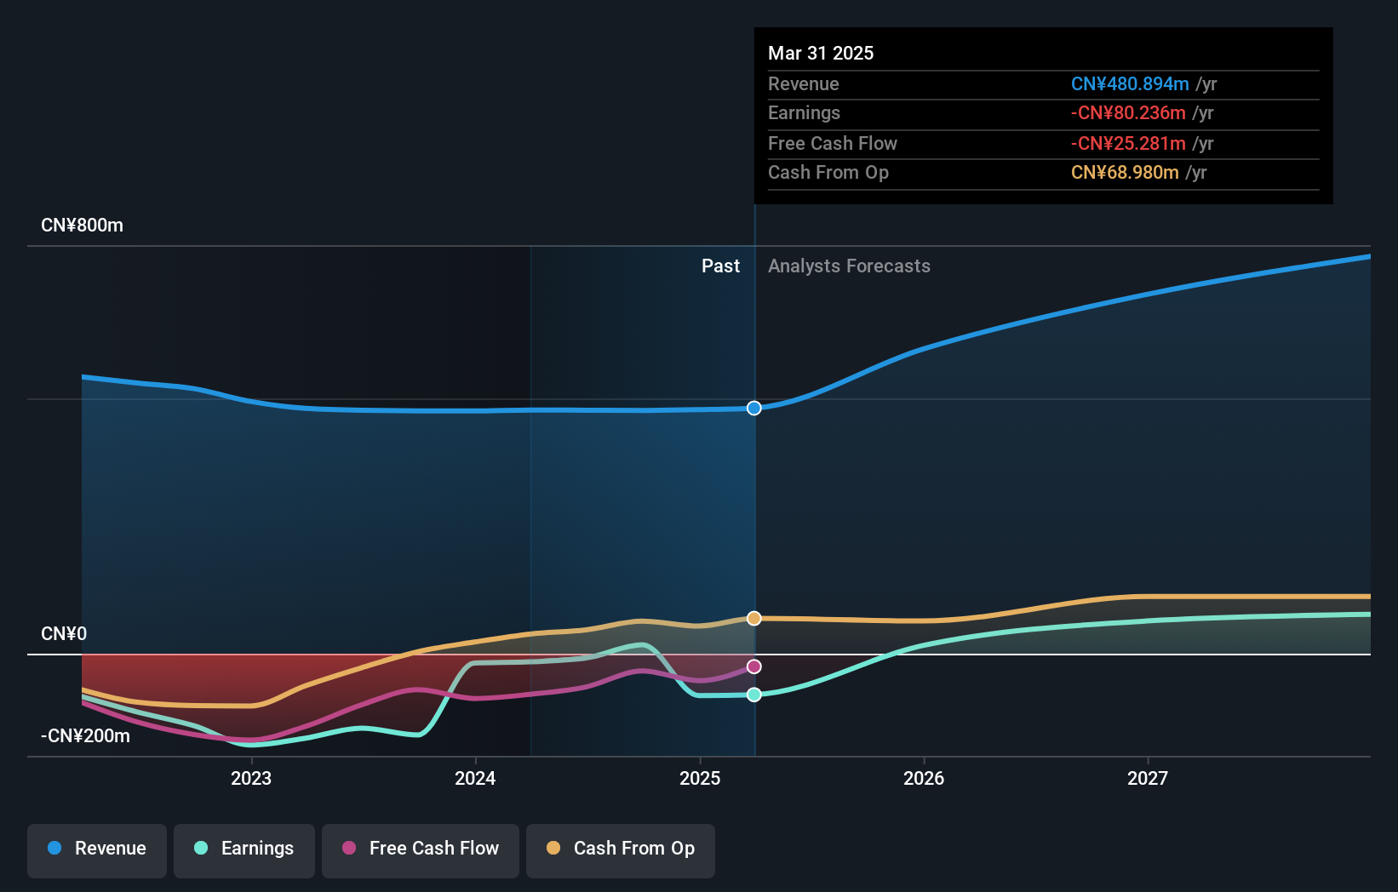Click the Analysts Forecasts label
This screenshot has width=1398, height=892.
849,266
